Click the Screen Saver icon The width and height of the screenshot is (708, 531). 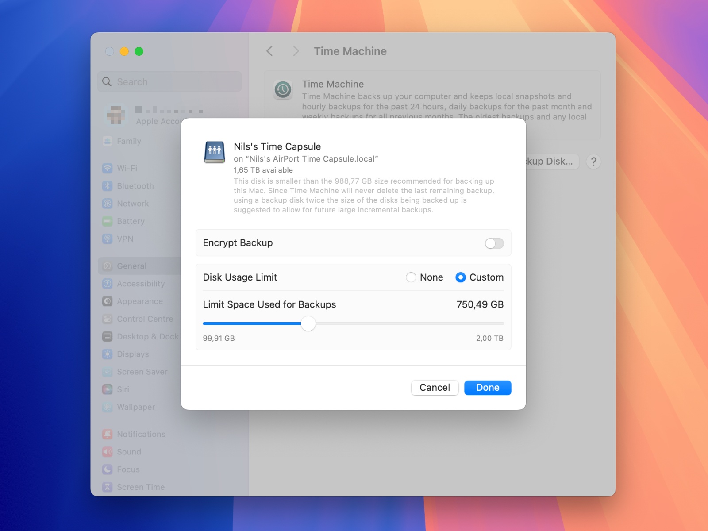point(108,372)
